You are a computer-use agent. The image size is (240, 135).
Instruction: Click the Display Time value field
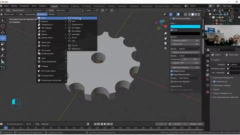pos(185,63)
